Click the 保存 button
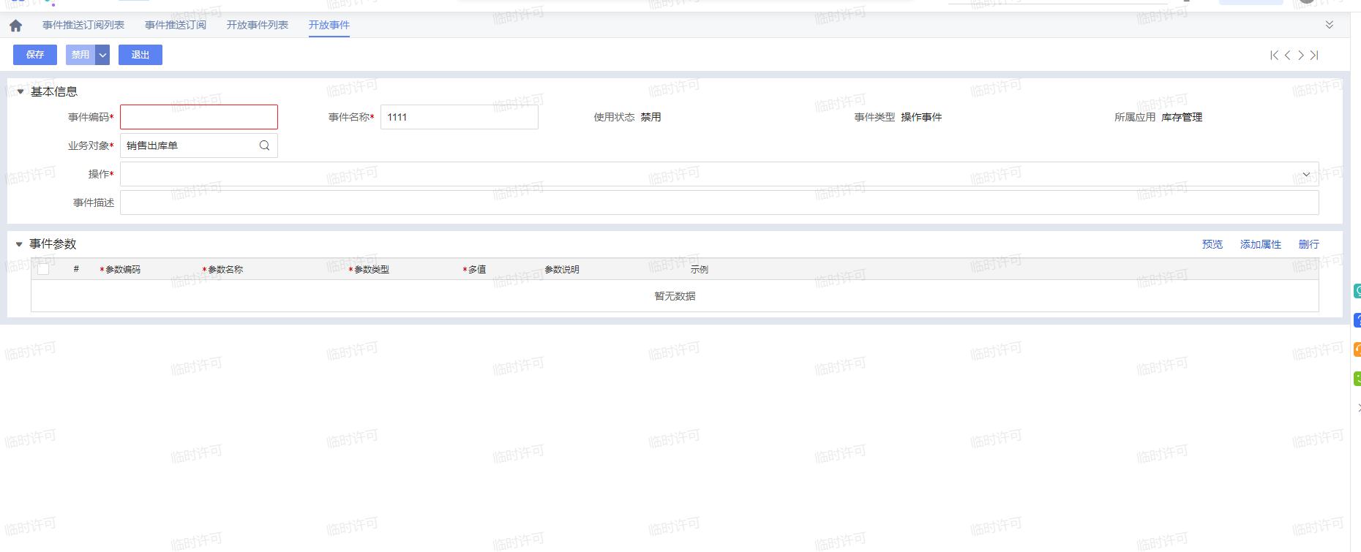The image size is (1361, 552). (x=35, y=55)
